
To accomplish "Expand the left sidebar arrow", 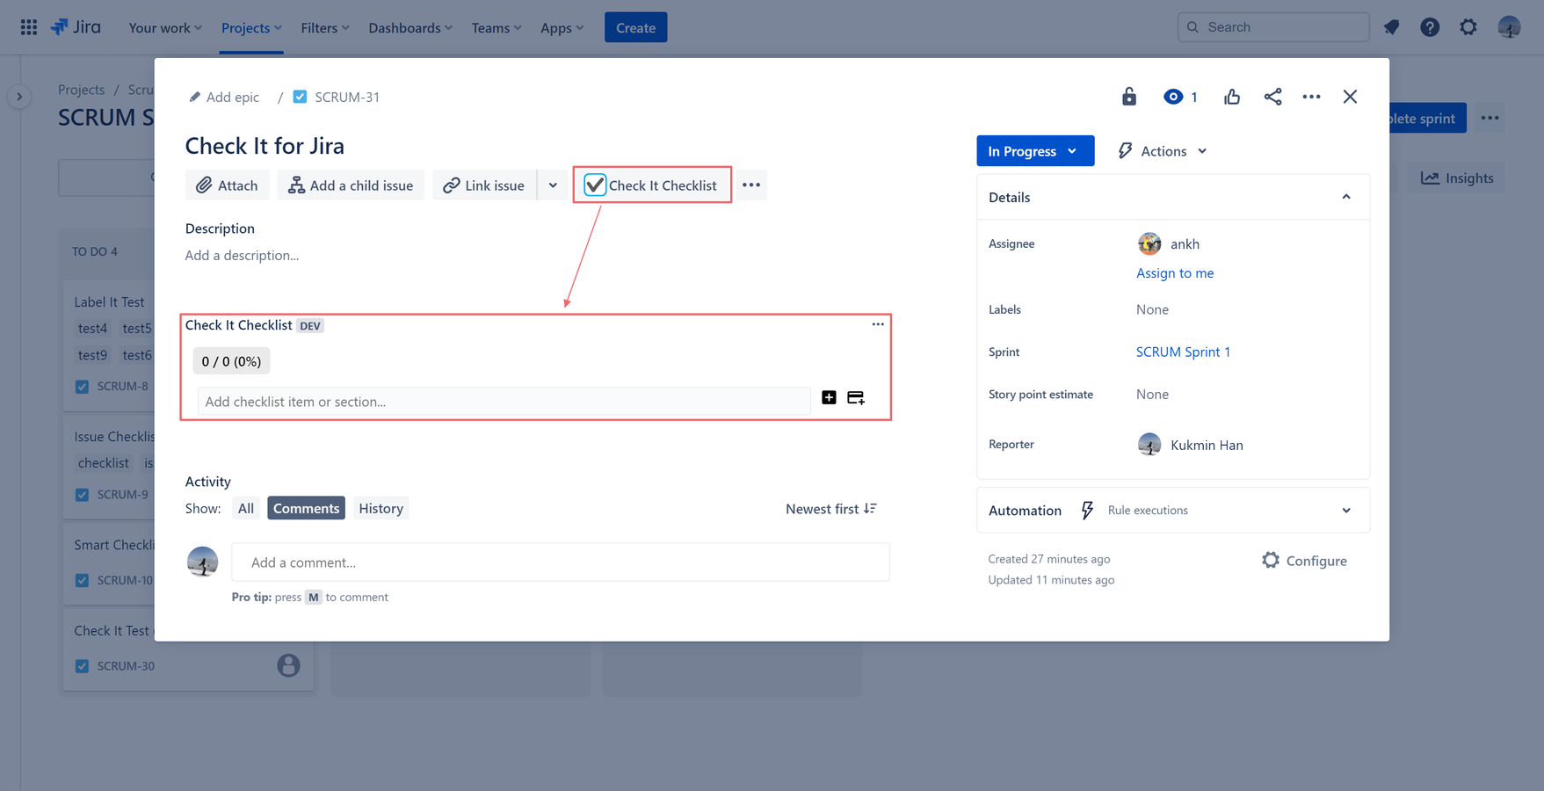I will (19, 97).
